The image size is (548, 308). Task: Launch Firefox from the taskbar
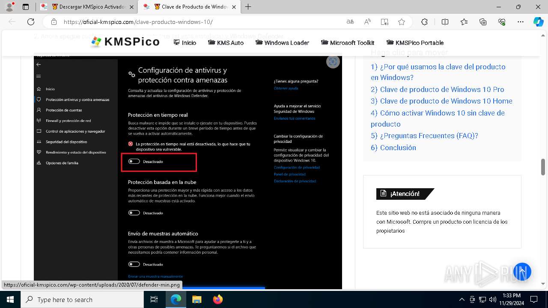[217, 299]
